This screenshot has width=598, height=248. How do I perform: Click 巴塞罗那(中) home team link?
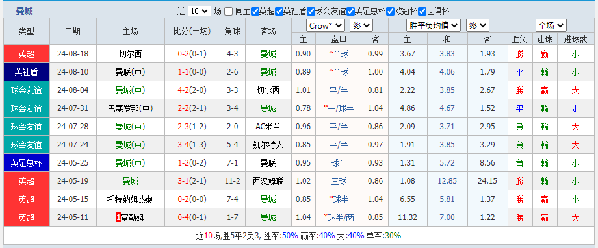coord(131,108)
